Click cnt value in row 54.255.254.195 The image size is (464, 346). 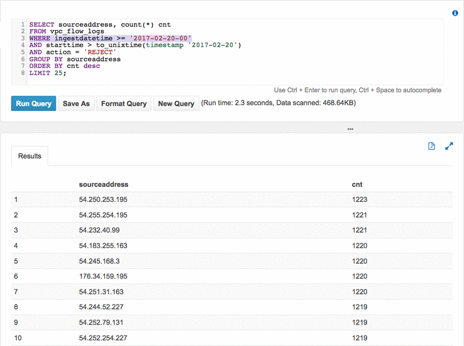pyautogui.click(x=360, y=215)
